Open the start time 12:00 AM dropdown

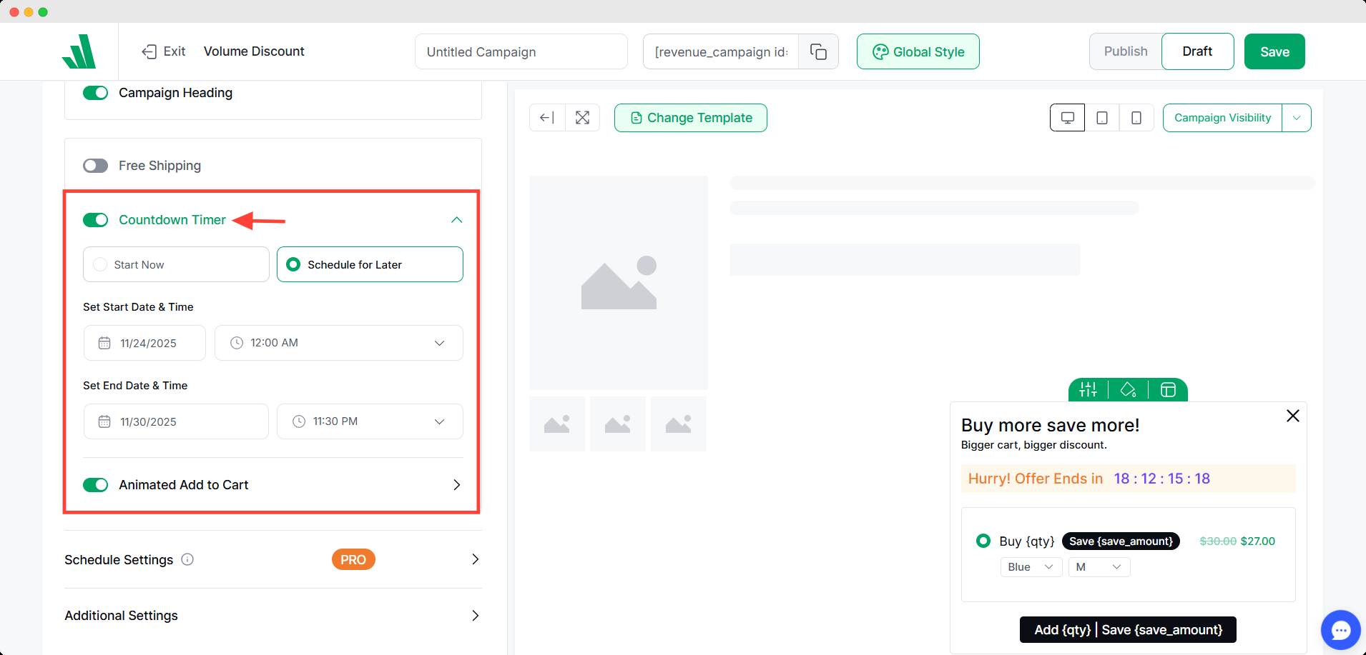(338, 343)
